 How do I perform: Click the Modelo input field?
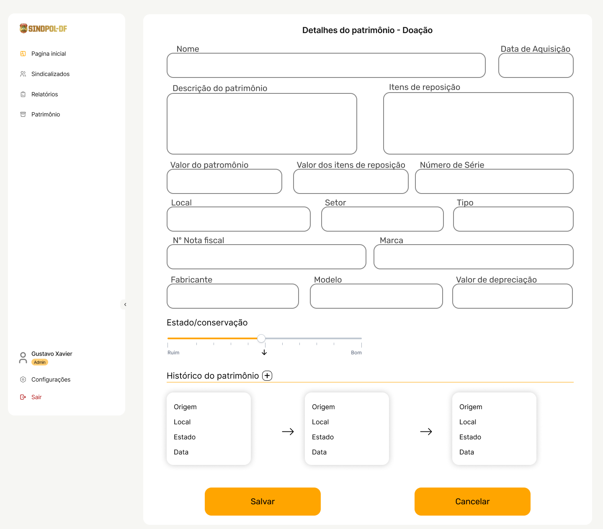tap(376, 296)
